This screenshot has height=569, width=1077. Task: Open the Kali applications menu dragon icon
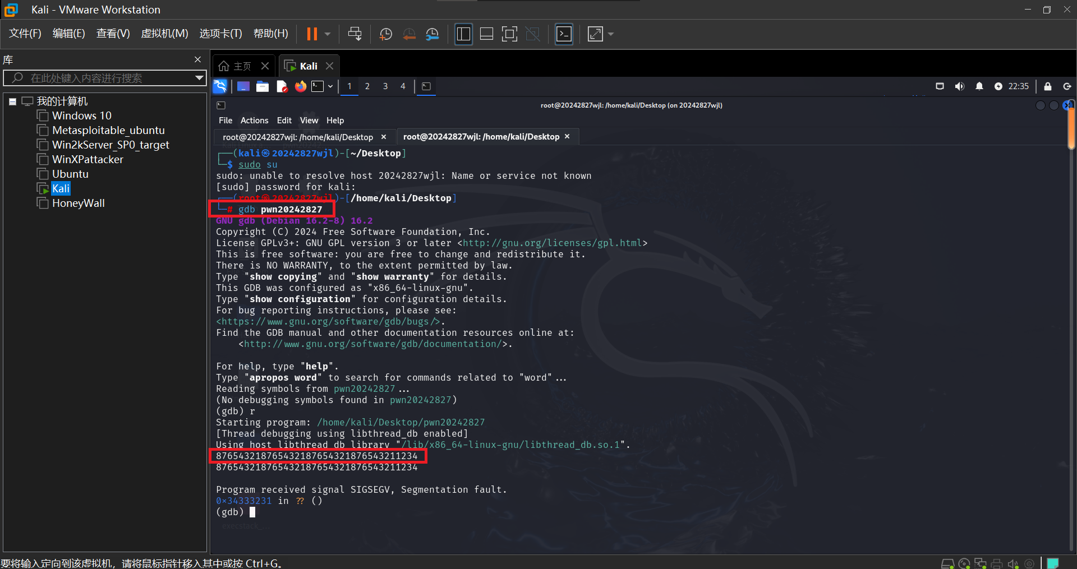click(220, 86)
